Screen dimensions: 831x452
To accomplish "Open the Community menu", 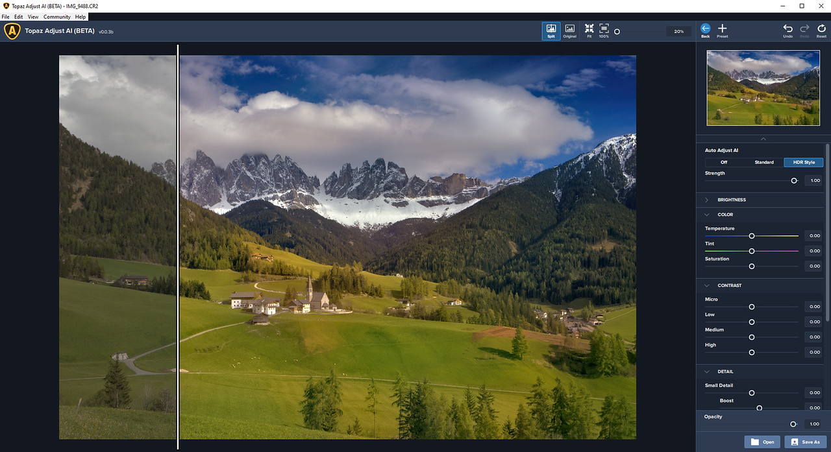I will click(x=57, y=17).
